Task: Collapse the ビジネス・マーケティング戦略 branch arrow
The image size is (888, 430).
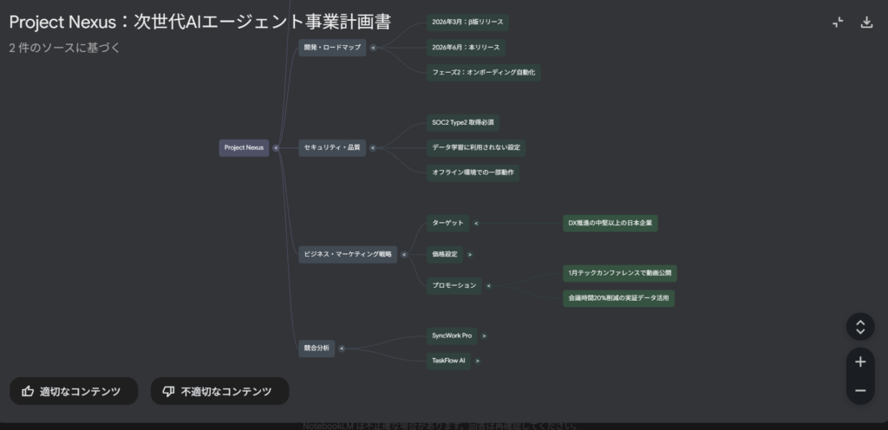Action: click(405, 255)
